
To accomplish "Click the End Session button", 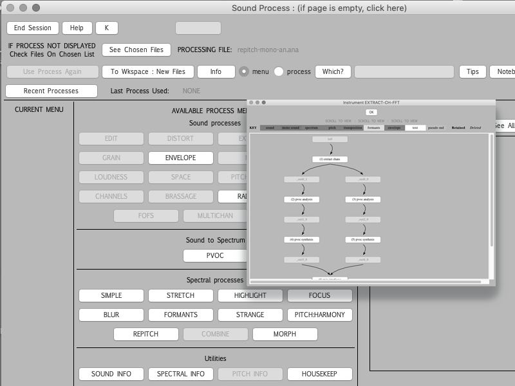I will [33, 28].
